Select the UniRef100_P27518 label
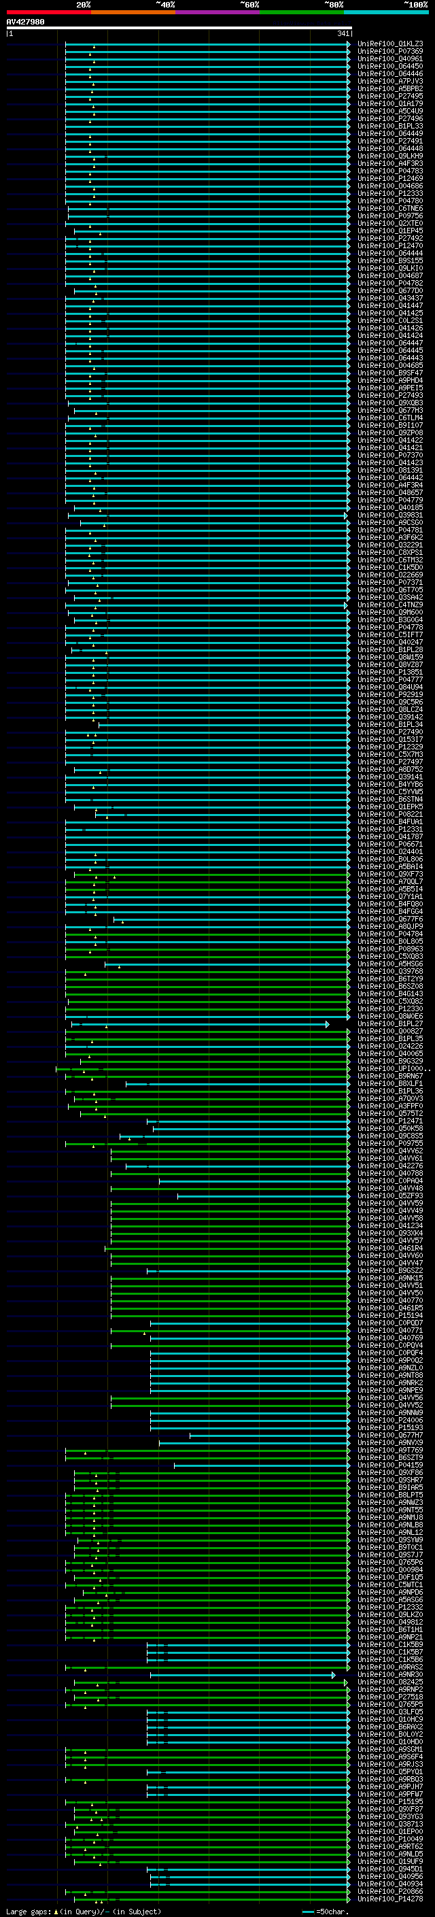 pos(390,1697)
